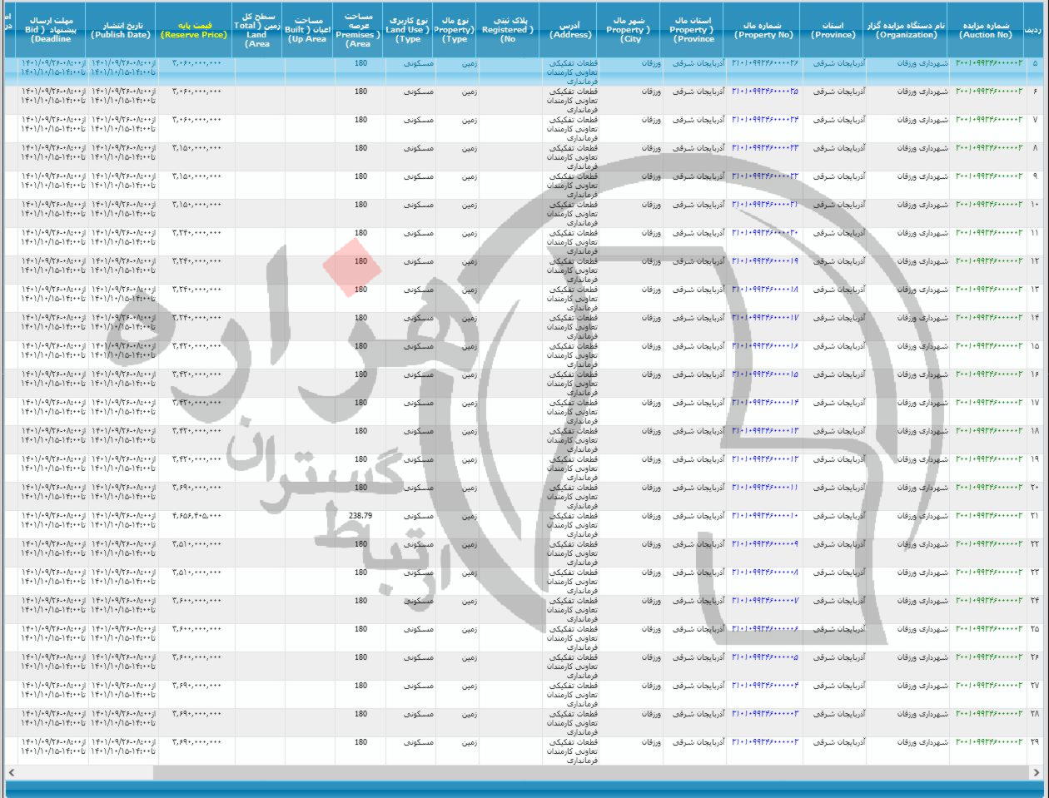Open the green auction number link in row 29
This screenshot has height=798, width=1049.
pyautogui.click(x=988, y=742)
